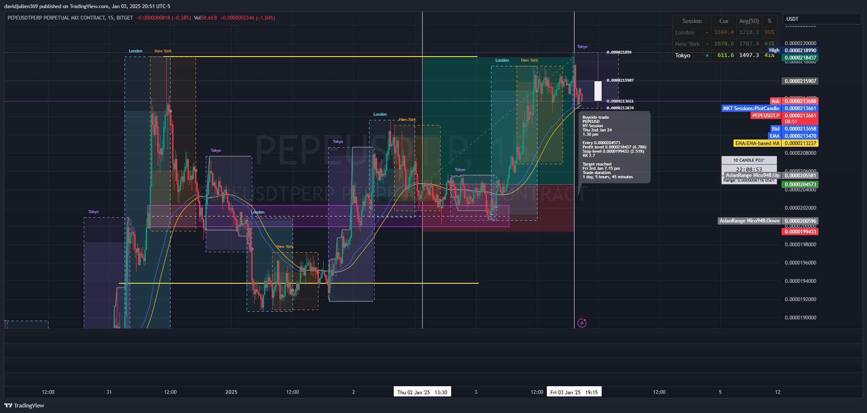
Task: Click the 0.000021899 level label on chart
Action: [619, 52]
